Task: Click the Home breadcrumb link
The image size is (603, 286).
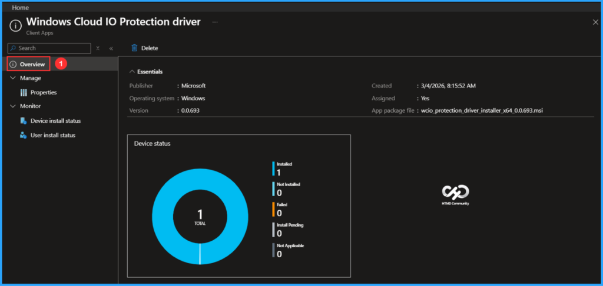Action: click(21, 8)
